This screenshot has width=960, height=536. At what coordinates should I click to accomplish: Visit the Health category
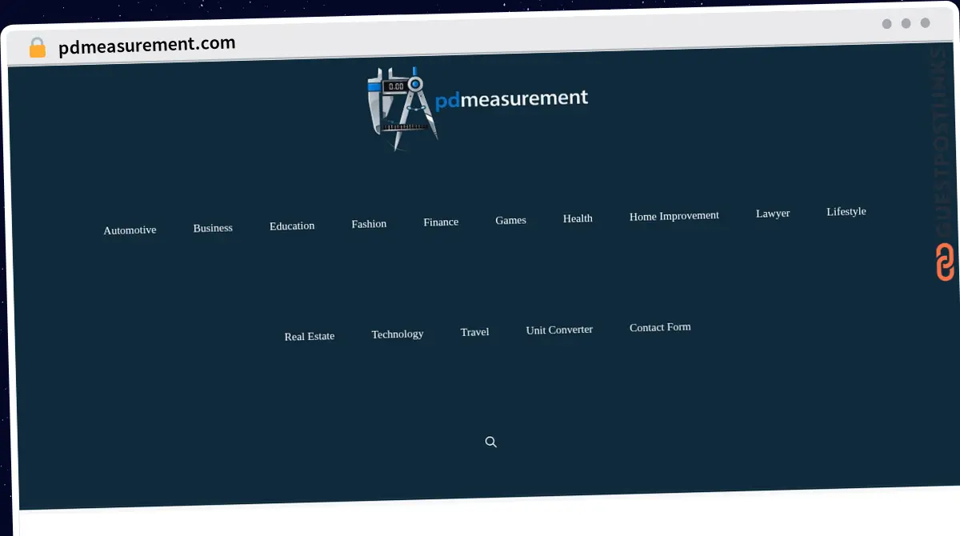tap(578, 218)
